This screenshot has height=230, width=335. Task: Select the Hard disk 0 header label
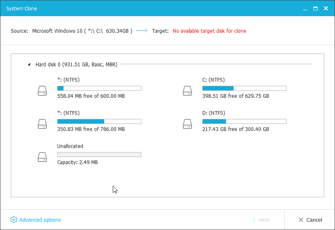pos(76,64)
